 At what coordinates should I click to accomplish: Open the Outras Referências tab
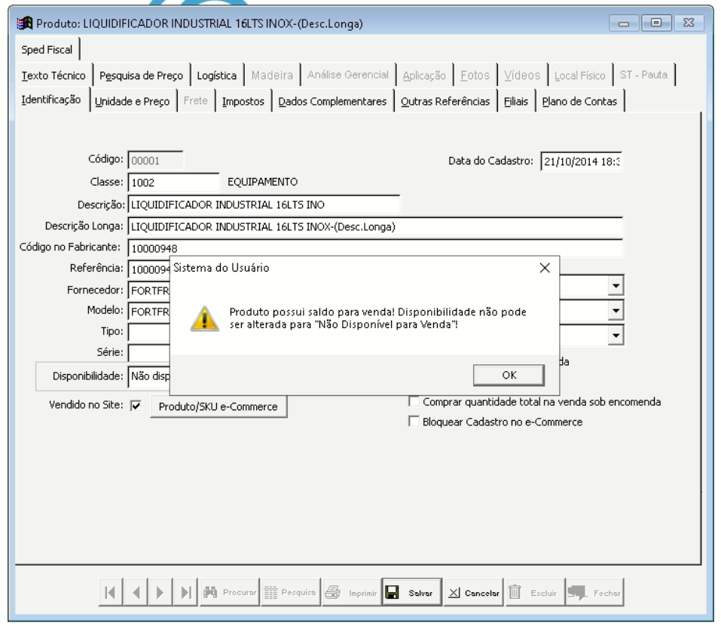point(445,101)
